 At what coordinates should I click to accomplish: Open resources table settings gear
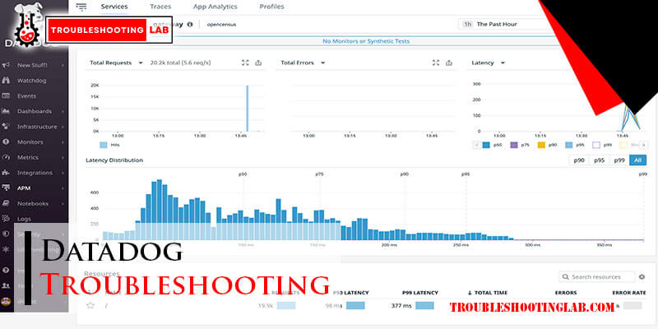[642, 277]
